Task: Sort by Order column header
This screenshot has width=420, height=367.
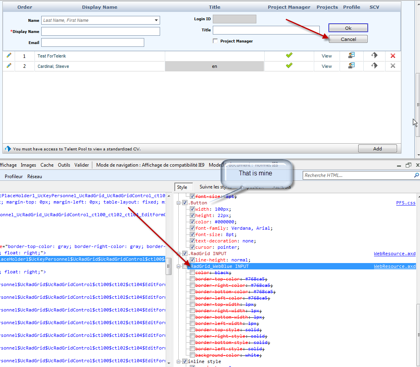Action: [x=25, y=7]
